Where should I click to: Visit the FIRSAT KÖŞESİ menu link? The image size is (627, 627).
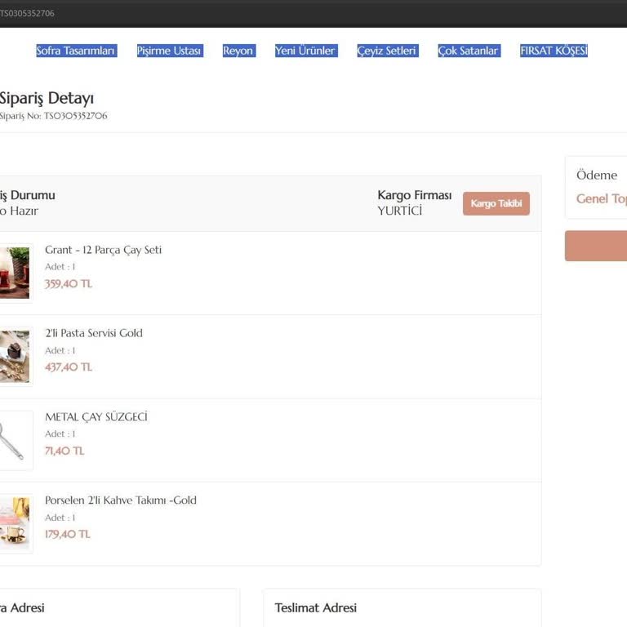[x=554, y=51]
